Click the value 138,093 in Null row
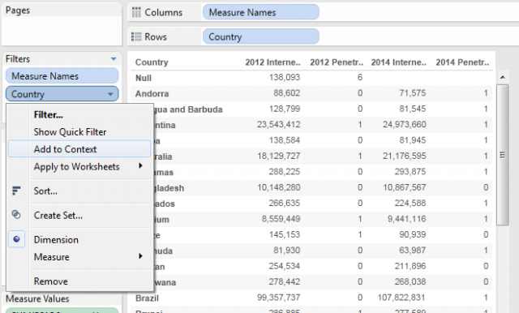The height and width of the screenshot is (313, 519). pos(285,77)
